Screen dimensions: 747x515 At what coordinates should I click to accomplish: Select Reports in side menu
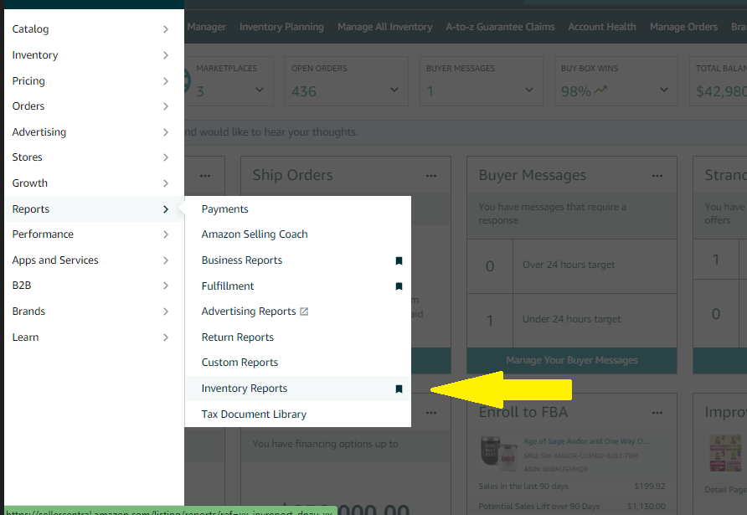pos(95,209)
